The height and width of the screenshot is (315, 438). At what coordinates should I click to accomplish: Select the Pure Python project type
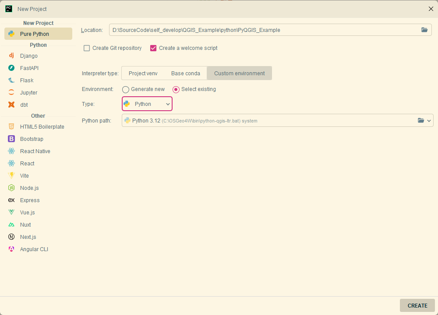coord(38,34)
